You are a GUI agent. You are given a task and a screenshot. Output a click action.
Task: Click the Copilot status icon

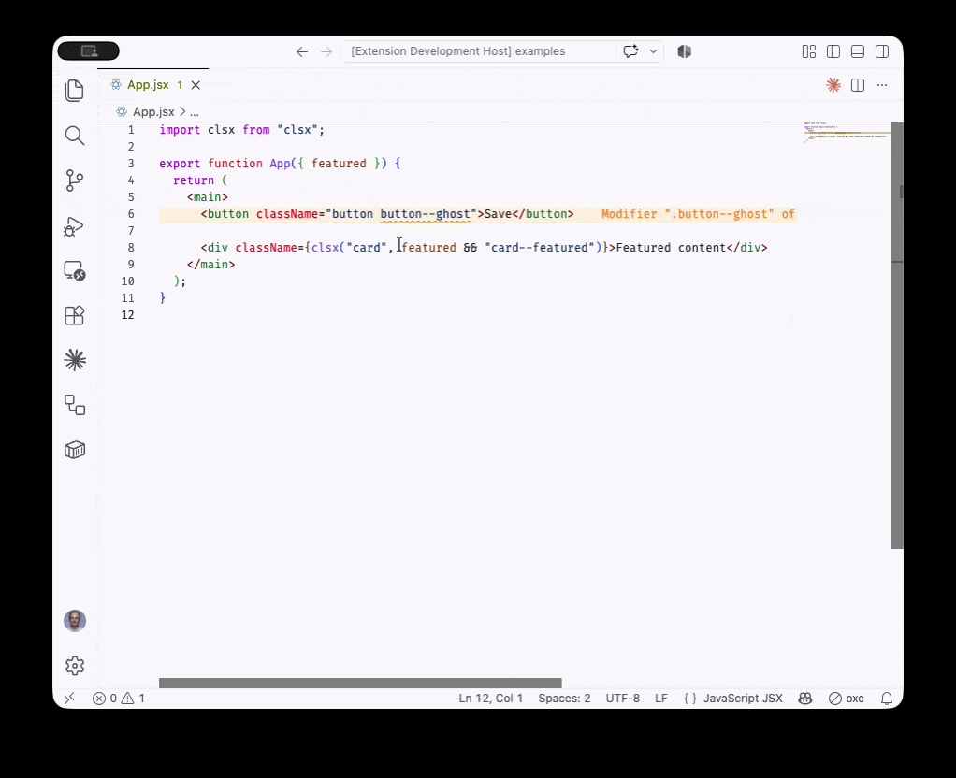pyautogui.click(x=805, y=699)
